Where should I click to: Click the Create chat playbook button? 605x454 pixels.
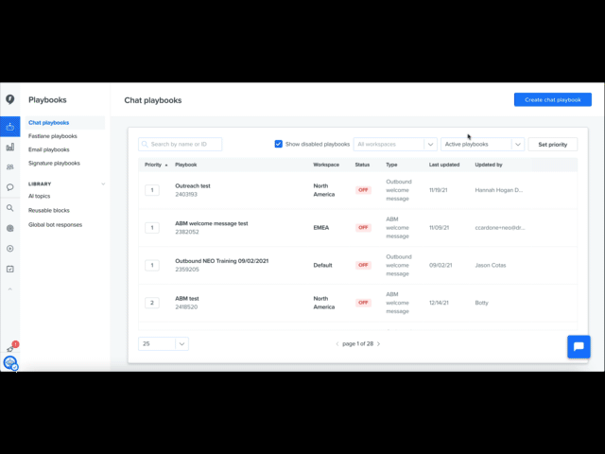[x=552, y=99]
